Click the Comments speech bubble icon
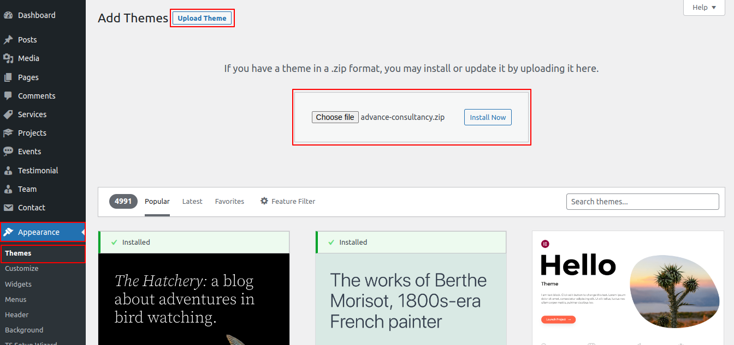 point(8,96)
